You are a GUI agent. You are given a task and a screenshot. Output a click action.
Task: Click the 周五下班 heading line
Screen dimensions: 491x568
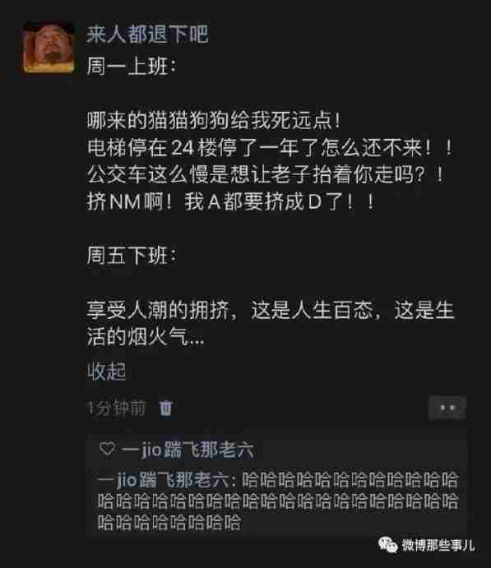[132, 256]
